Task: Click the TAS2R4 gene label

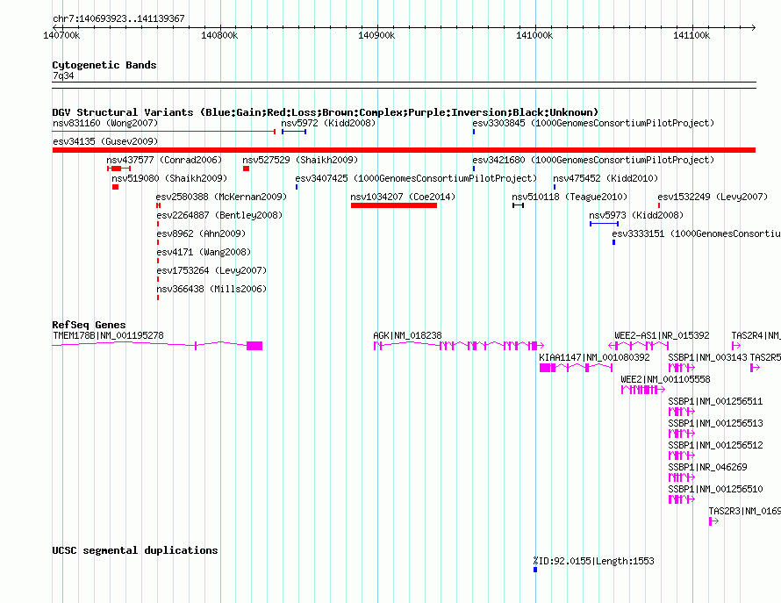Action: pos(756,336)
